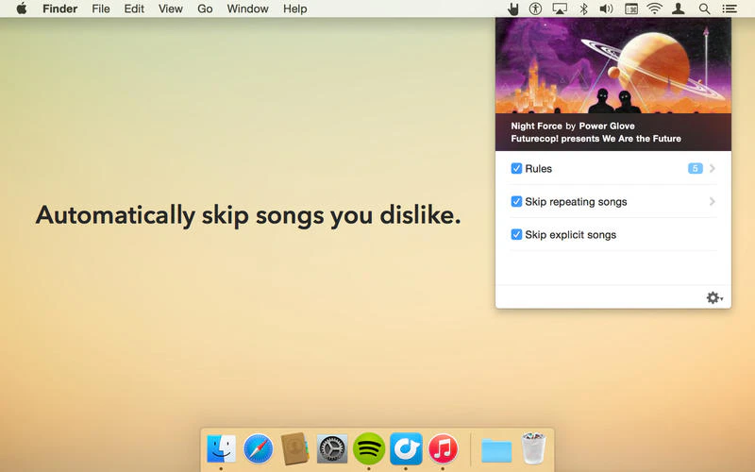Open the folder stack in the Dock

(x=496, y=450)
